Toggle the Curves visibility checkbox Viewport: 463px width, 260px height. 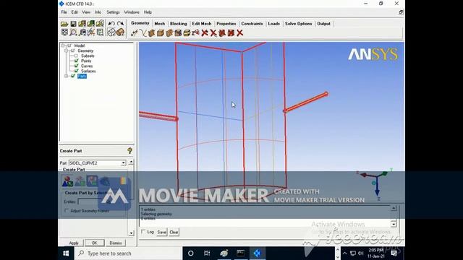click(x=77, y=66)
